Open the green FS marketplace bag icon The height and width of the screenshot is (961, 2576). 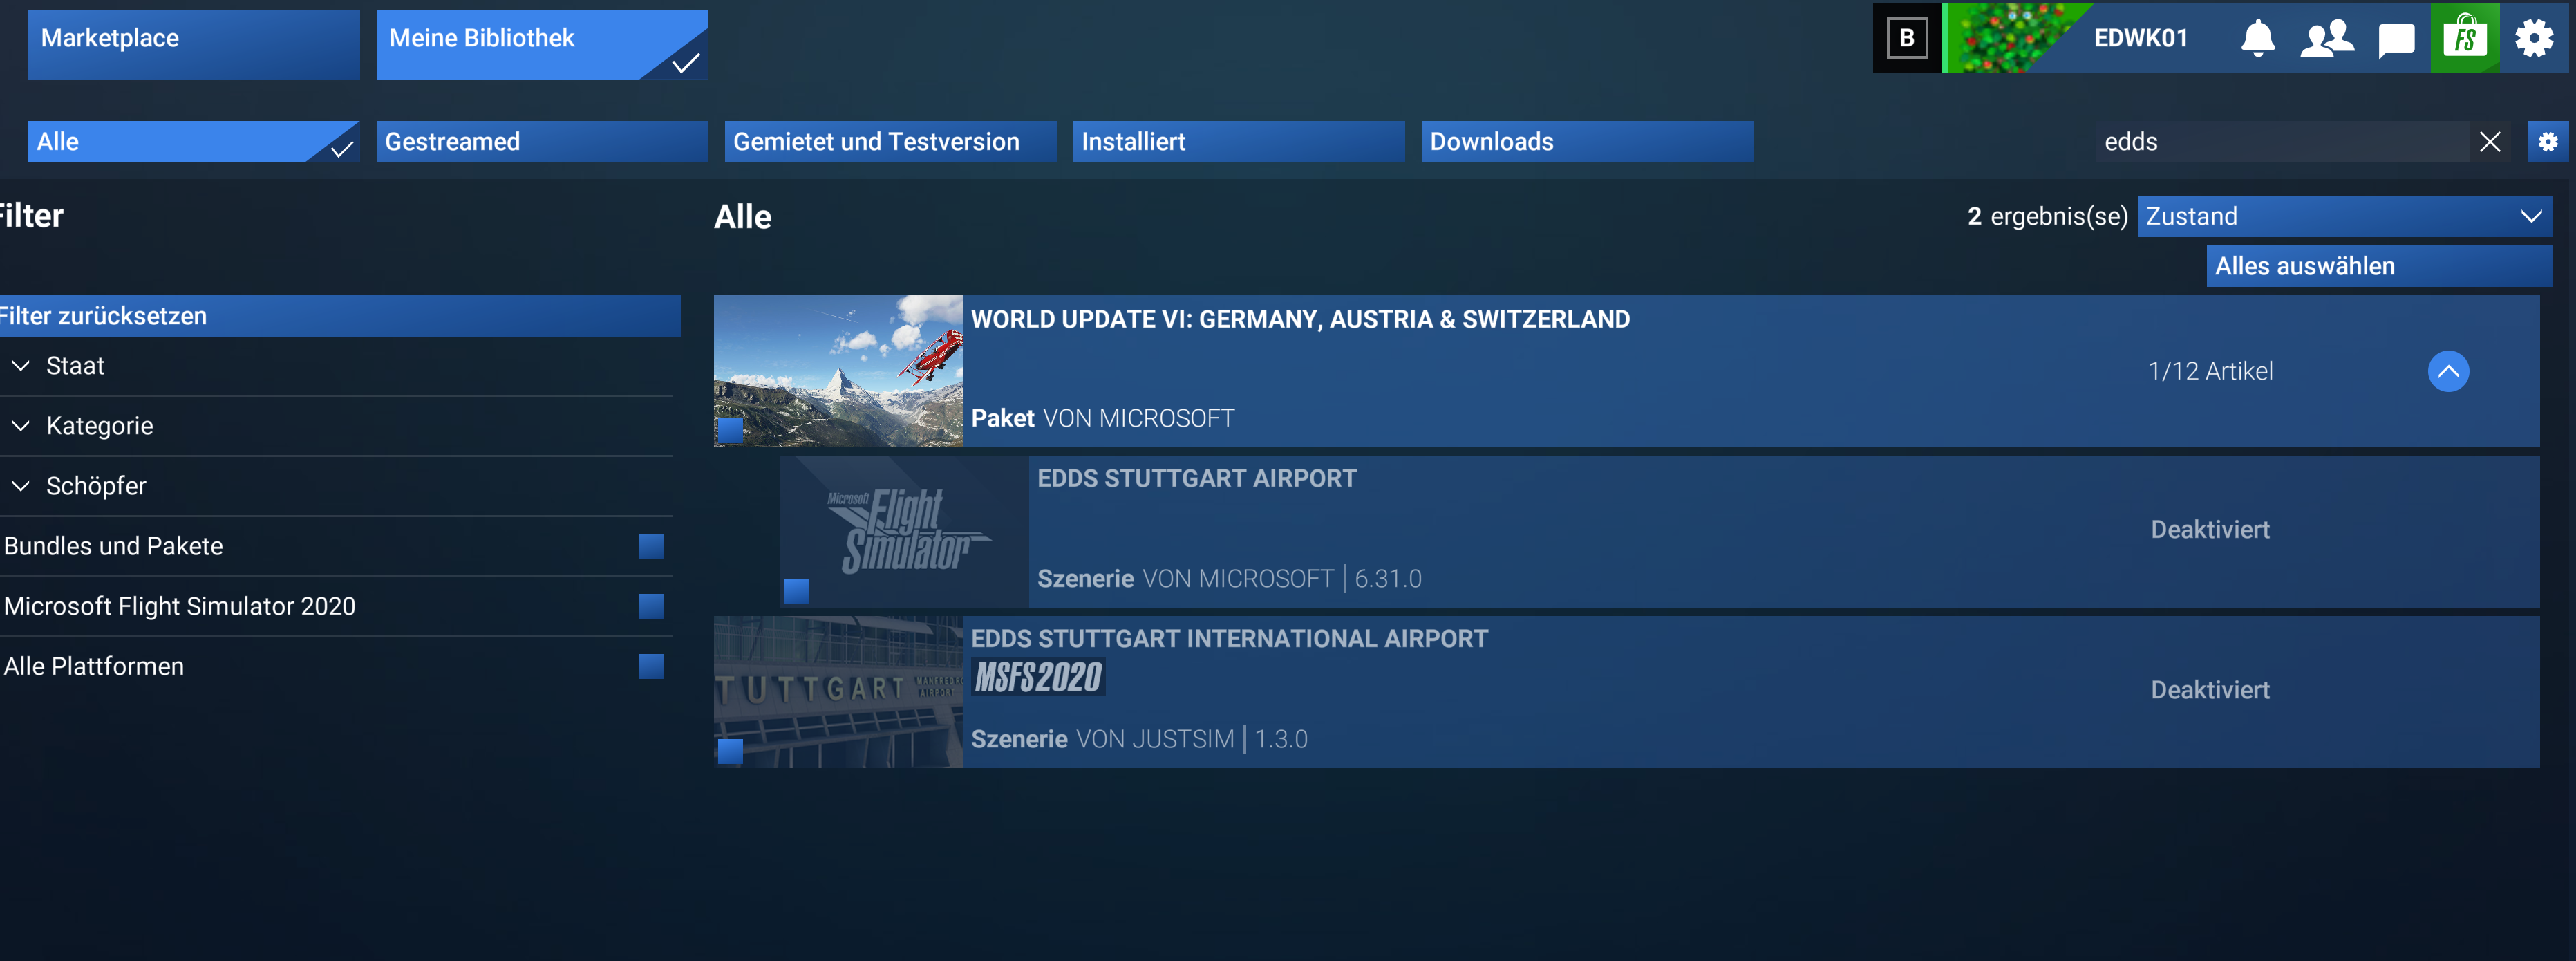coord(2465,38)
